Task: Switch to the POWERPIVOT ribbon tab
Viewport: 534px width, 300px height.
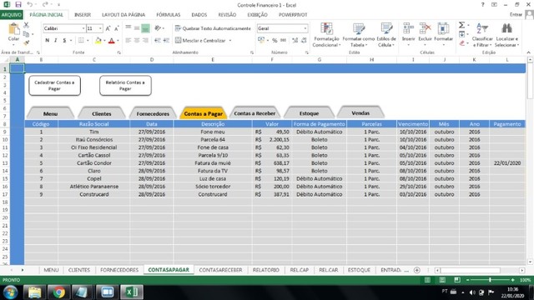Action: 293,15
